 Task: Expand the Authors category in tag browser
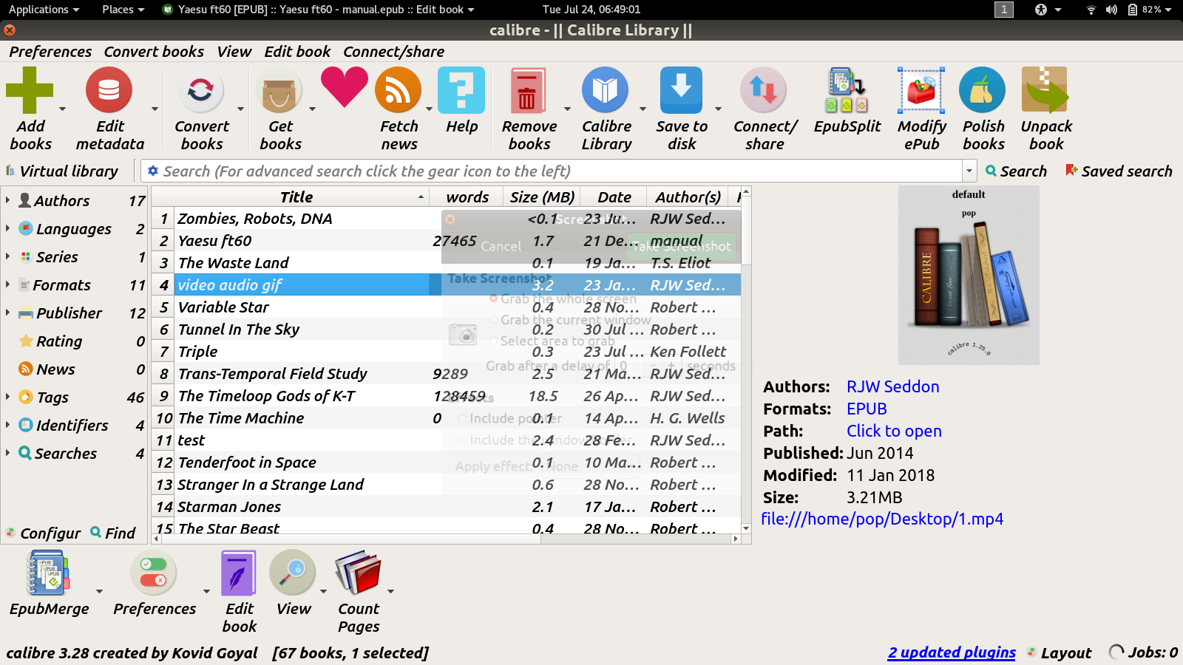(x=7, y=200)
